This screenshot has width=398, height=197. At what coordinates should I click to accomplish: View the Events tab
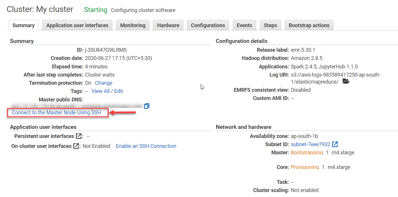pyautogui.click(x=244, y=25)
